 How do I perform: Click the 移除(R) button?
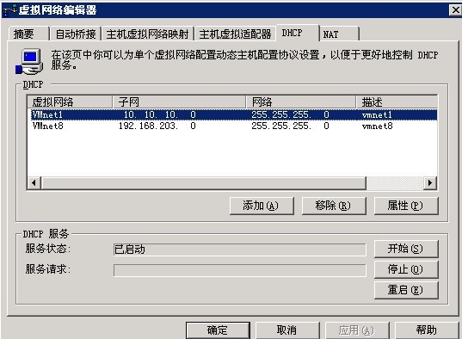(x=334, y=206)
